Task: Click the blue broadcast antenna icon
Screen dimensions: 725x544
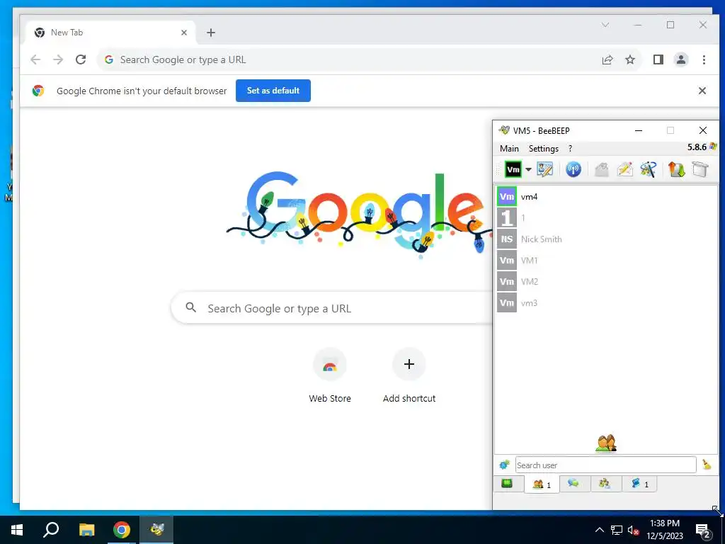Action: coord(573,170)
